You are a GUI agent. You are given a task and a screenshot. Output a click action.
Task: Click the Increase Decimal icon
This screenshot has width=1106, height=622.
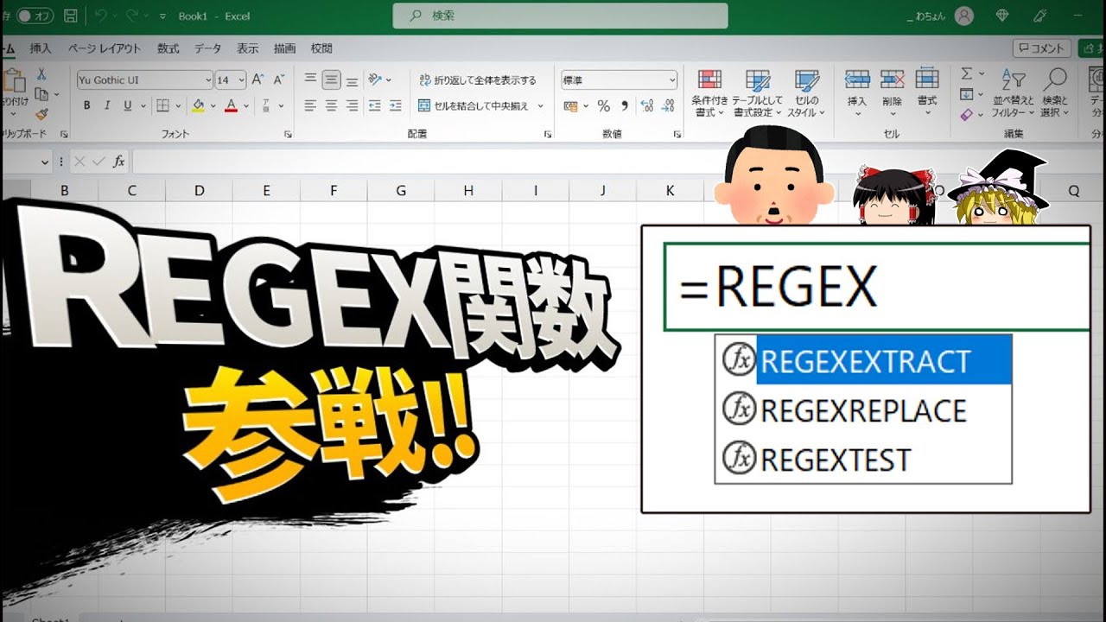click(x=647, y=106)
